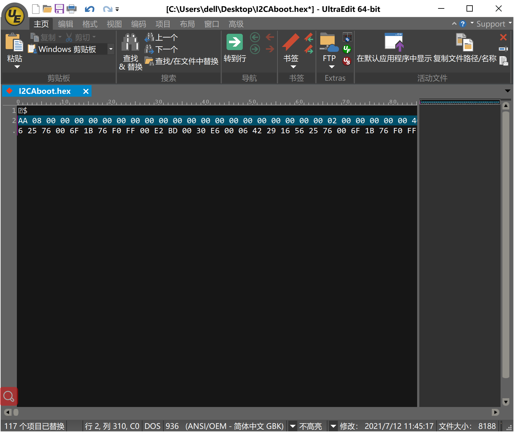Open the document tab list dropdown arrow

(508, 91)
